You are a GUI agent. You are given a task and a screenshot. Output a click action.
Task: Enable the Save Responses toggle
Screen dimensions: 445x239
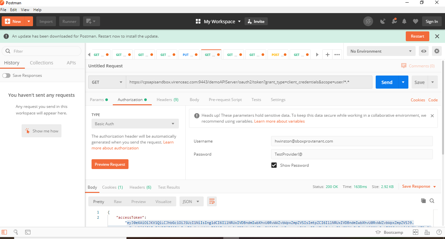coord(6,75)
